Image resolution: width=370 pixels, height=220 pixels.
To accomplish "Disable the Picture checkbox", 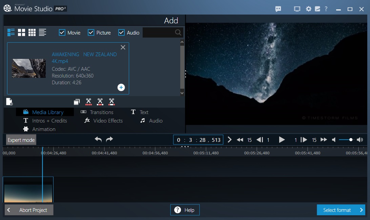I will coord(90,32).
